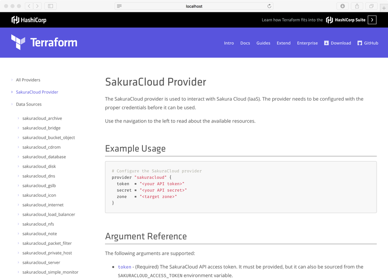Click the localhost address bar

(x=194, y=6)
